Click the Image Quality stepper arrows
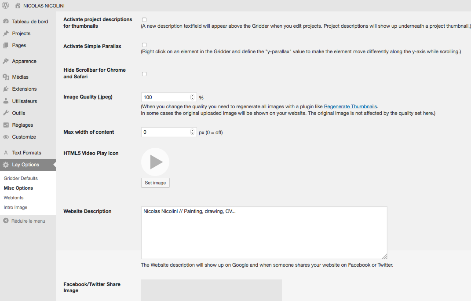Screen dimensions: 471x301 pos(193,97)
